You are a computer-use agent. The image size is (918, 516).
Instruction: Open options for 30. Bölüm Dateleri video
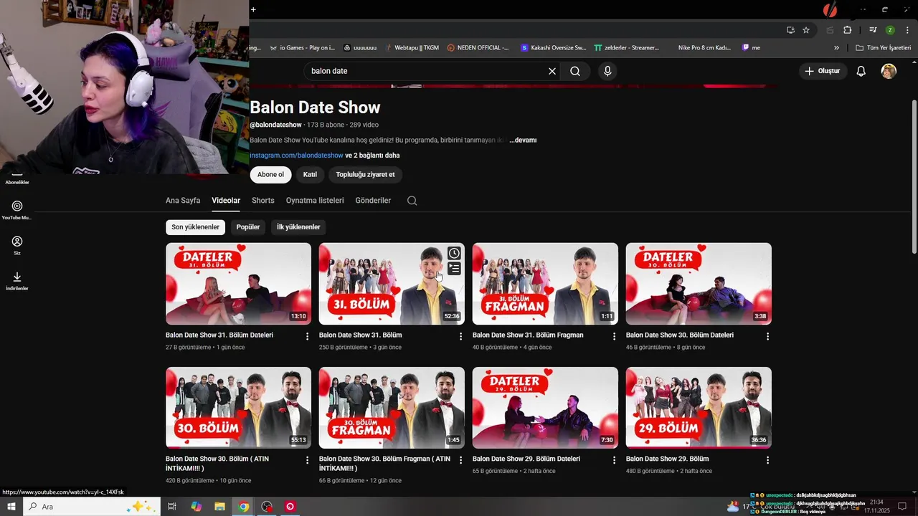coord(768,336)
